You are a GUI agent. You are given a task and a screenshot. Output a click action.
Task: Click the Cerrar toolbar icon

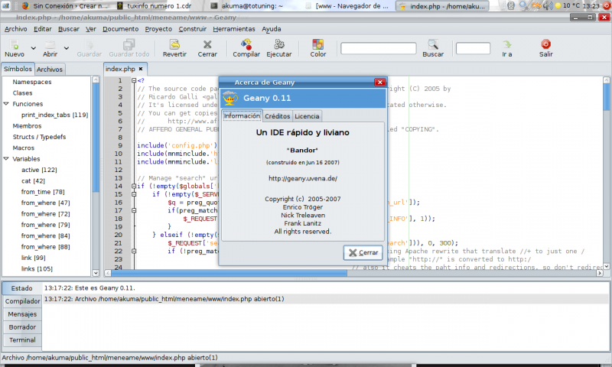(207, 48)
